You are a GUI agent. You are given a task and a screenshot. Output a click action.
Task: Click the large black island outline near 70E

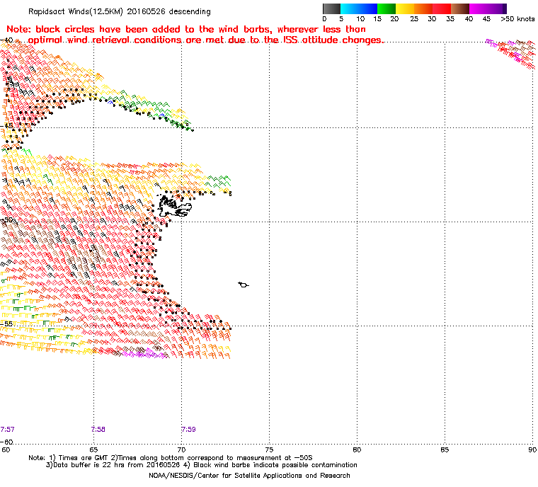tap(174, 206)
